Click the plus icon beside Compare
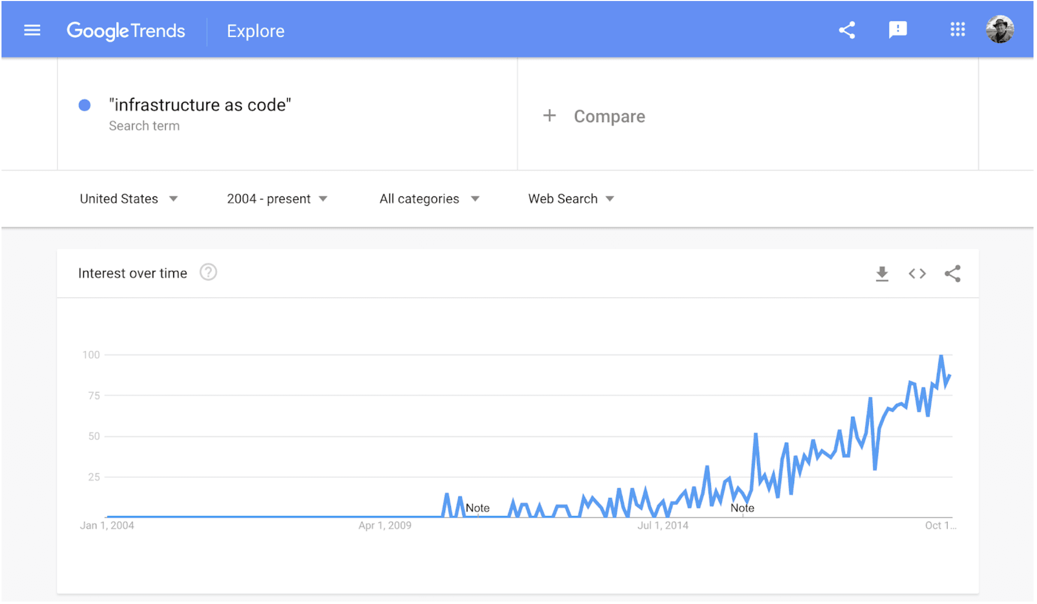Image resolution: width=1037 pixels, height=604 pixels. tap(549, 116)
